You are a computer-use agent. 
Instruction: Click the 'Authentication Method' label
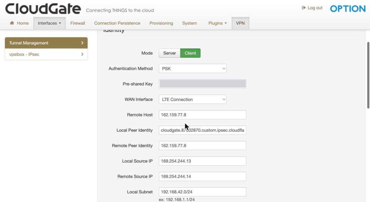click(131, 69)
